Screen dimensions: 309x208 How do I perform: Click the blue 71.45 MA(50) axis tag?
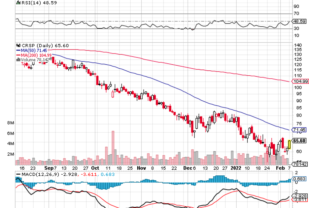pyautogui.click(x=299, y=130)
